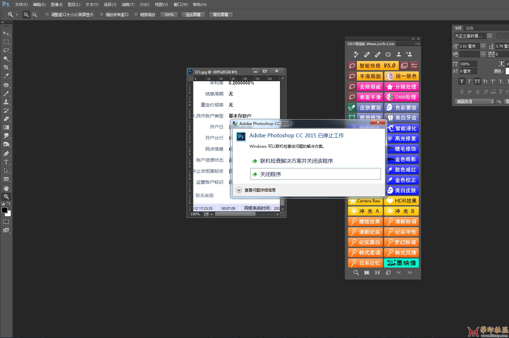Click the clone stamp icon in DR5 panel
Viewport: 509px width, 338px height.
[399, 55]
